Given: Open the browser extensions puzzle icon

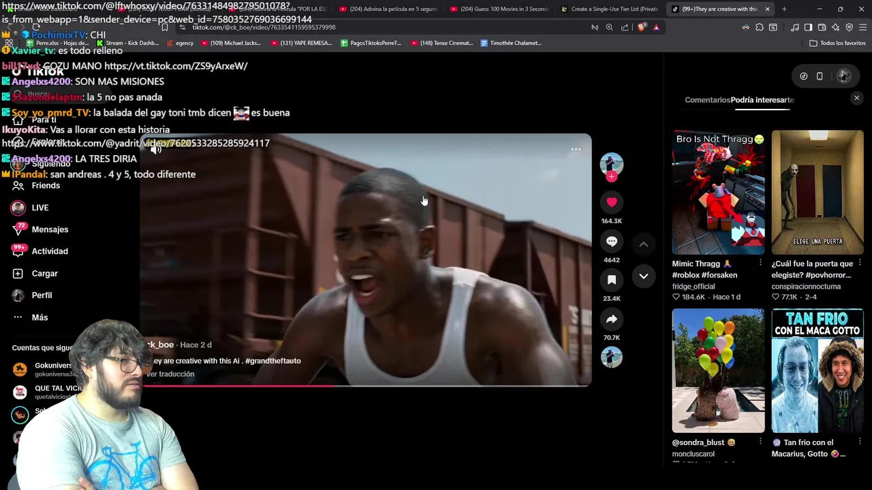Looking at the screenshot, I should [760, 27].
